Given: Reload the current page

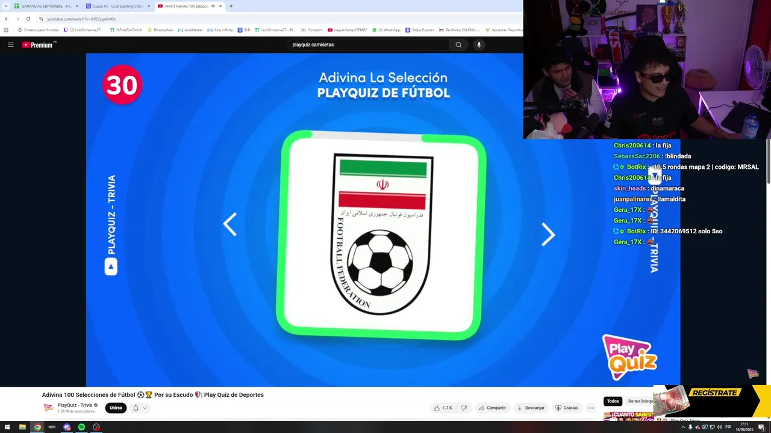Looking at the screenshot, I should coord(28,19).
